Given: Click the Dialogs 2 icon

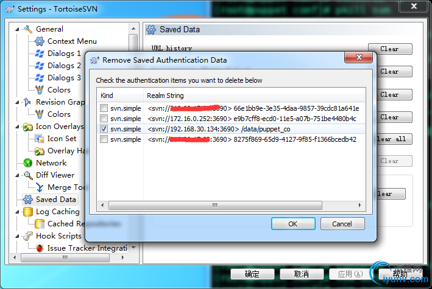Looking at the screenshot, I should click(x=40, y=66).
